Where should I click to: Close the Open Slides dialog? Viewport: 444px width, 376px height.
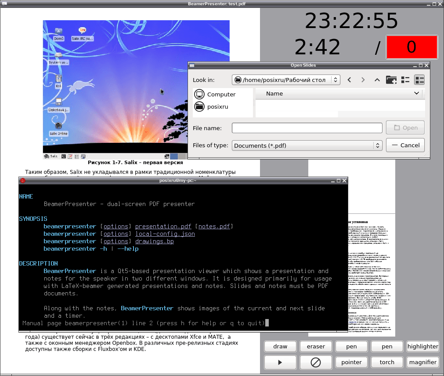tap(426, 66)
